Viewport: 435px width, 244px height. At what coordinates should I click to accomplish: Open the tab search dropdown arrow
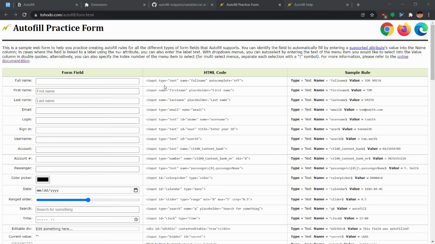[x=389, y=5]
